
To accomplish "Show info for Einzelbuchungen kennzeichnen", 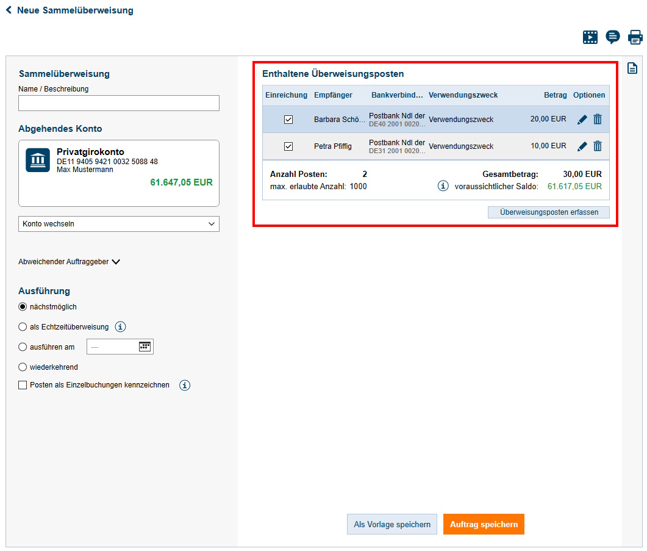I will click(x=184, y=385).
